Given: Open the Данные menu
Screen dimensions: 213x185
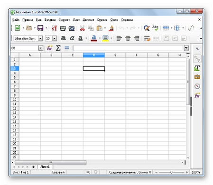Looking at the screenshot, I should coord(88,20).
